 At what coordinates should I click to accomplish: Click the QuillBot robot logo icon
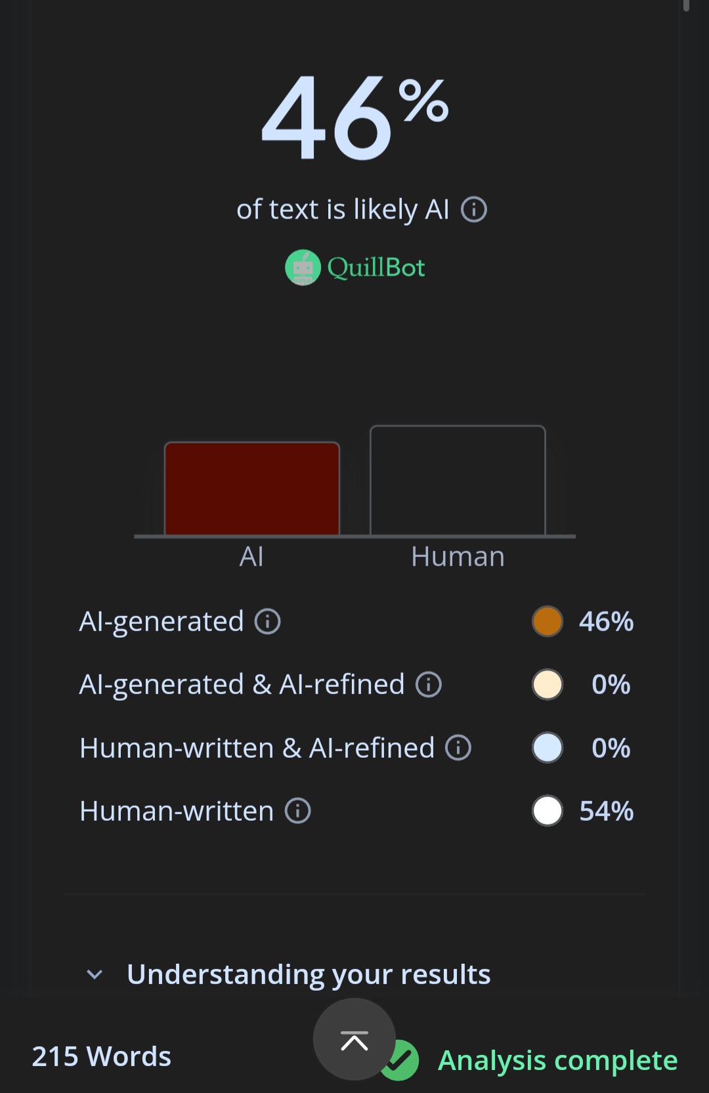point(303,268)
